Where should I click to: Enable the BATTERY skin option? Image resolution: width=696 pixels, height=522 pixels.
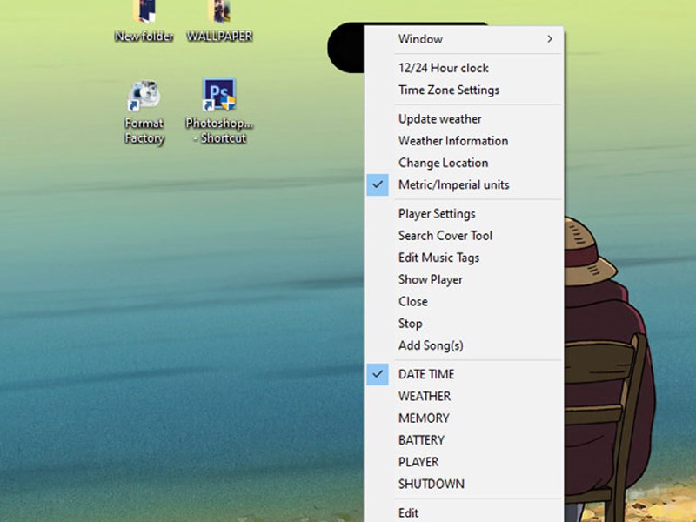[x=421, y=440]
